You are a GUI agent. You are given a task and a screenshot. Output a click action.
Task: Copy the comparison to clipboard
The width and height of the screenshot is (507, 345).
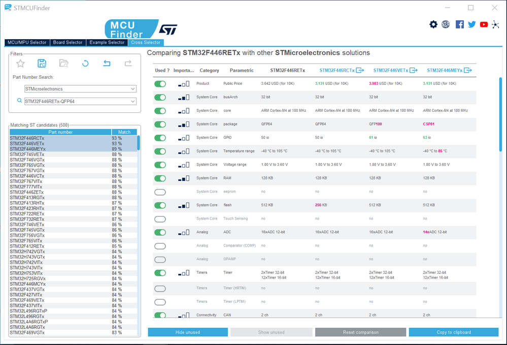pos(454,332)
